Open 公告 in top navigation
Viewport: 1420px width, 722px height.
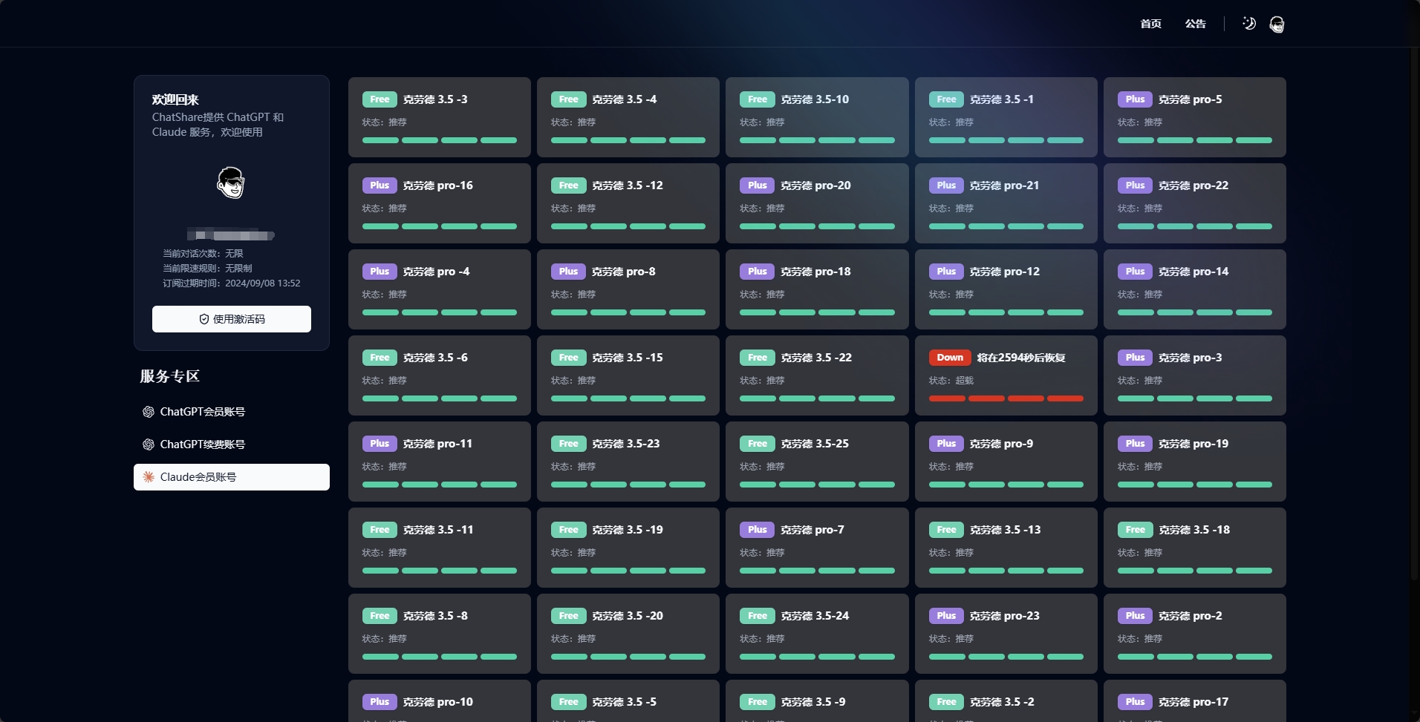(1195, 24)
